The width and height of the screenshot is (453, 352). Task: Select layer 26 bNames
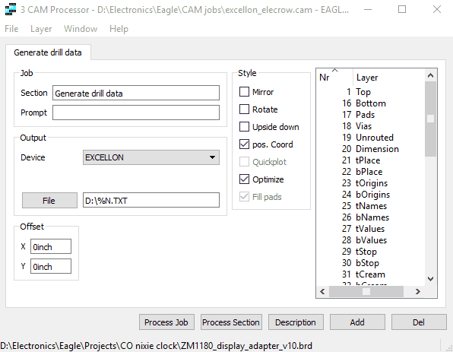[371, 217]
